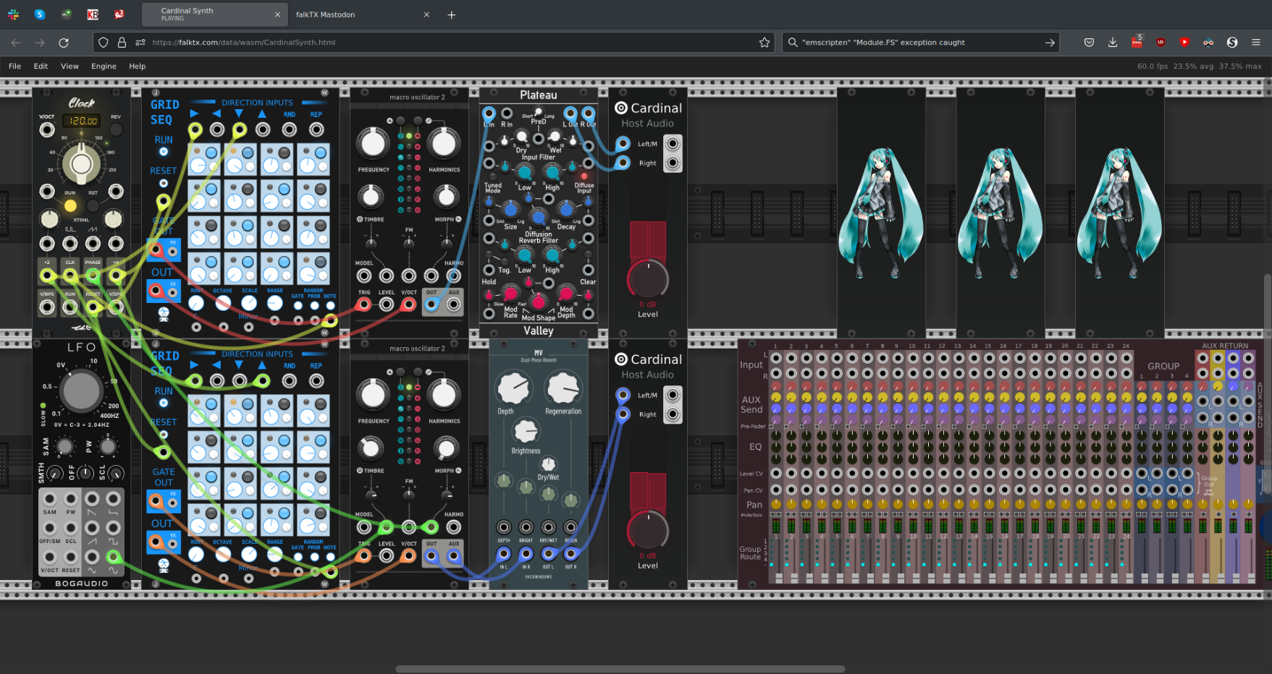This screenshot has width=1272, height=674.
Task: Open the browser downloads panel
Action: coord(1113,43)
